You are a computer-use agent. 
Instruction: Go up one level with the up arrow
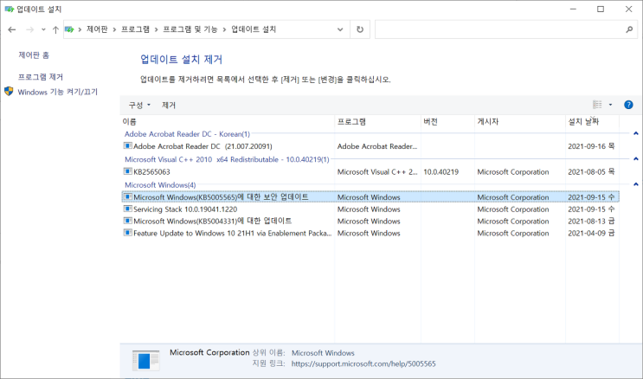coord(55,29)
